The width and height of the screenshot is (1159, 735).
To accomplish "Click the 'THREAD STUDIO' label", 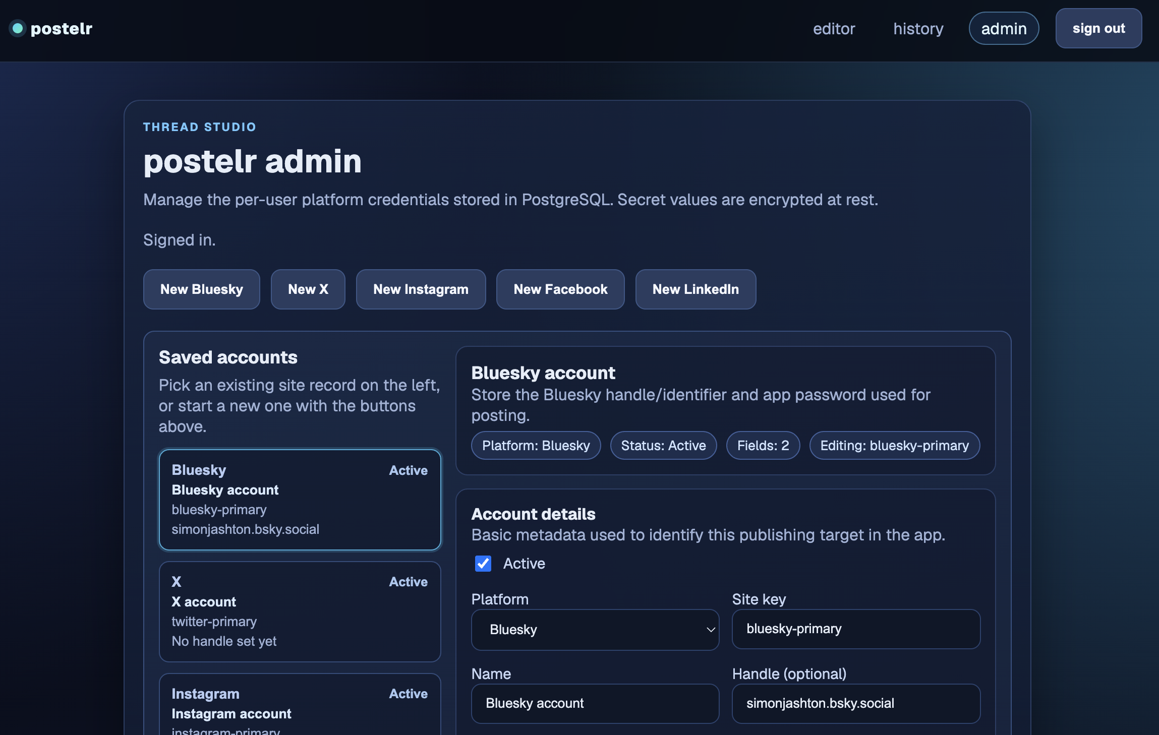I will pos(200,127).
